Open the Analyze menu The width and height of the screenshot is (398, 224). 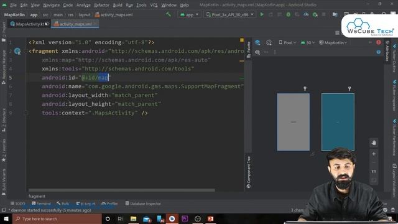point(83,5)
